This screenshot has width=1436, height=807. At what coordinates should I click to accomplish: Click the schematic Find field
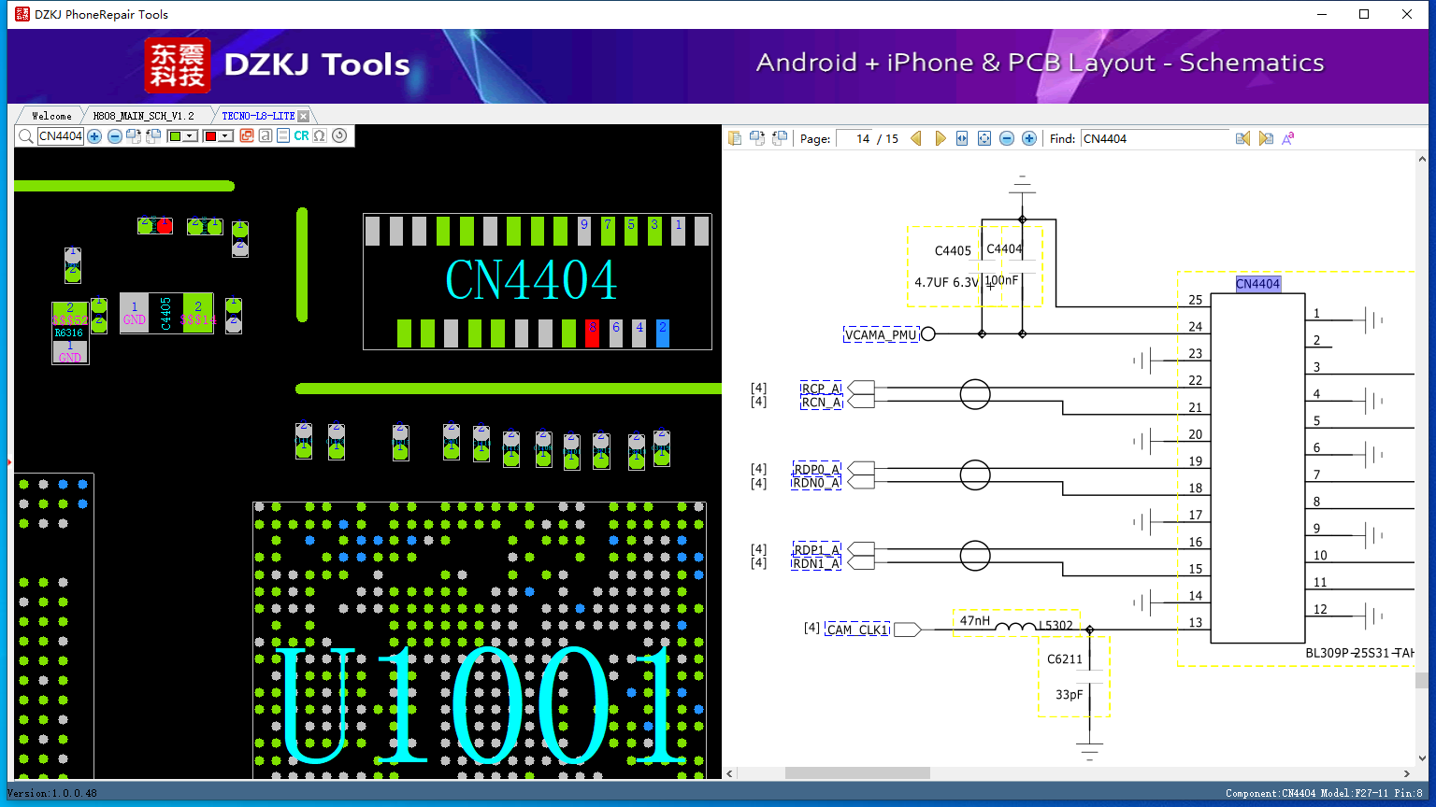point(1156,138)
